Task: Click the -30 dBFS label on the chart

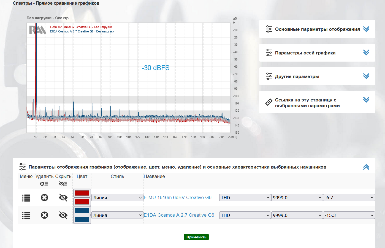Action: [156, 68]
